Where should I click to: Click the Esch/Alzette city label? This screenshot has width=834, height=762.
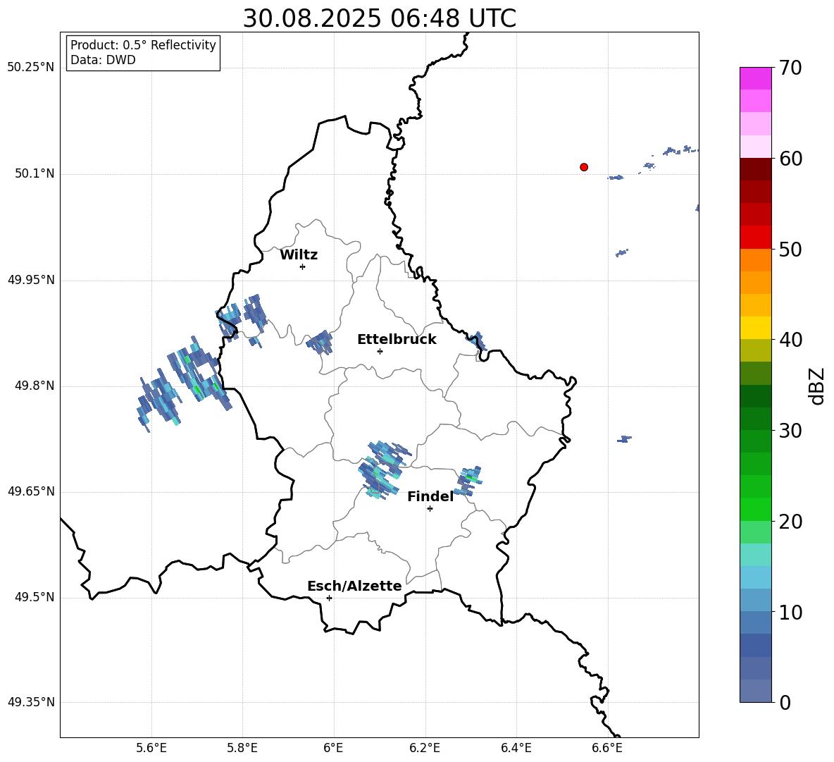tap(354, 586)
